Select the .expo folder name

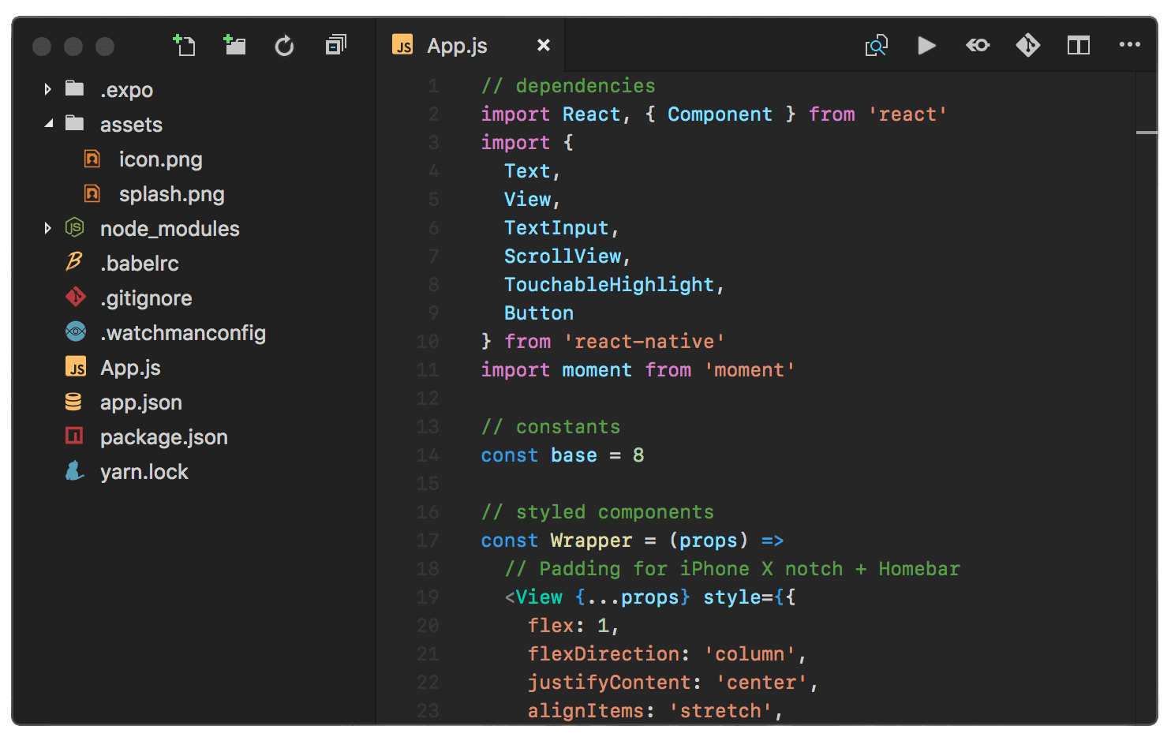pos(126,90)
